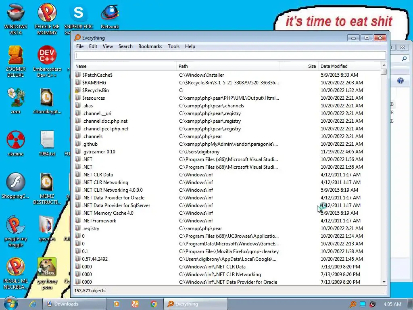Select the $PatchCache$ folder row

[227, 75]
